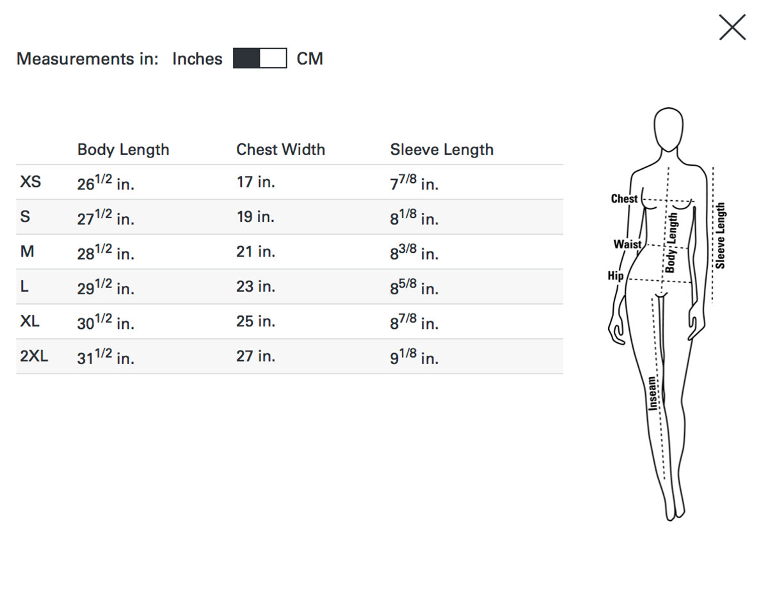Toggle the Inches/CM measurement switch
The image size is (768, 595).
(259, 58)
